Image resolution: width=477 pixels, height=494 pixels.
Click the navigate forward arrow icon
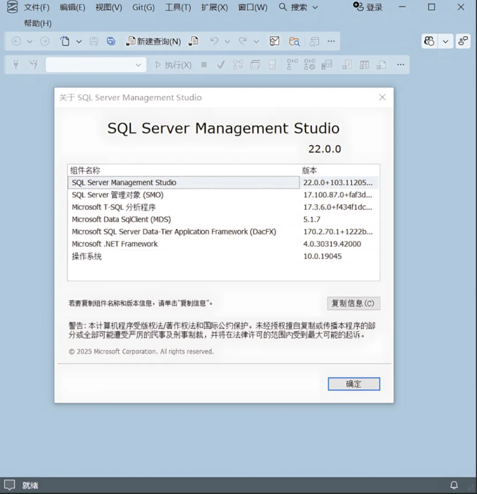tap(45, 41)
